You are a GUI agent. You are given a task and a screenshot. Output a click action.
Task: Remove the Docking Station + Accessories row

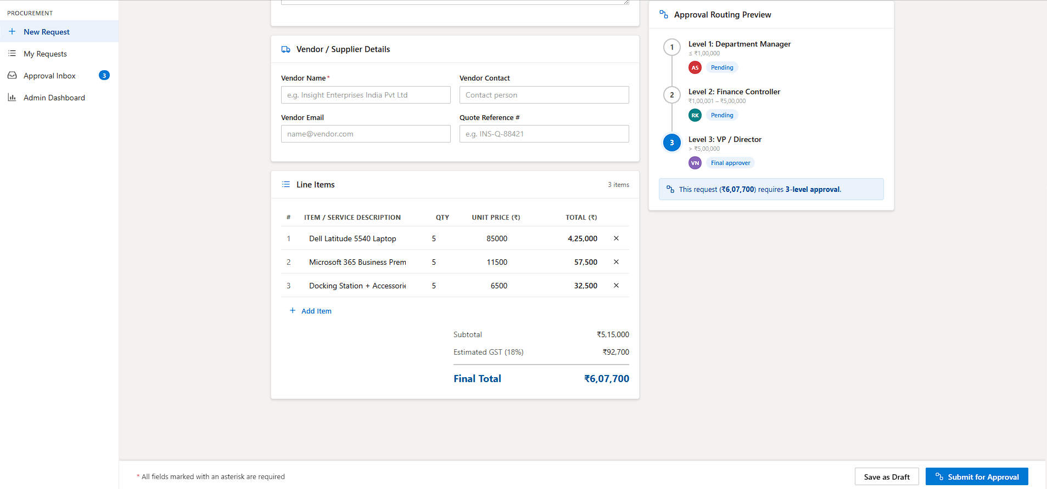[x=616, y=286]
